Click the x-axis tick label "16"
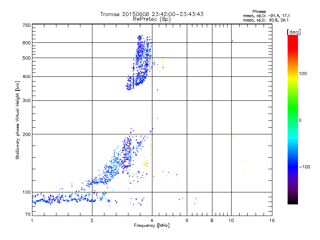320x240 pixels. 272,220
